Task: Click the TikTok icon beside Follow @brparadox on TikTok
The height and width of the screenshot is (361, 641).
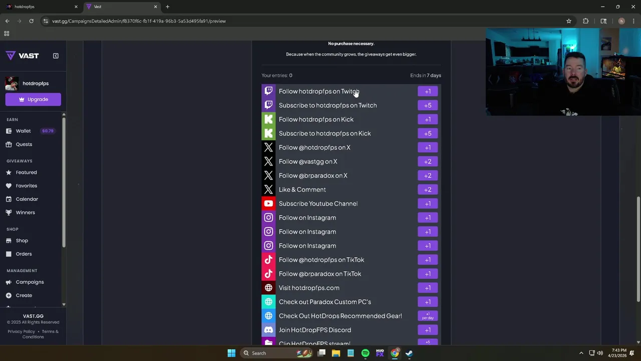Action: point(268,274)
